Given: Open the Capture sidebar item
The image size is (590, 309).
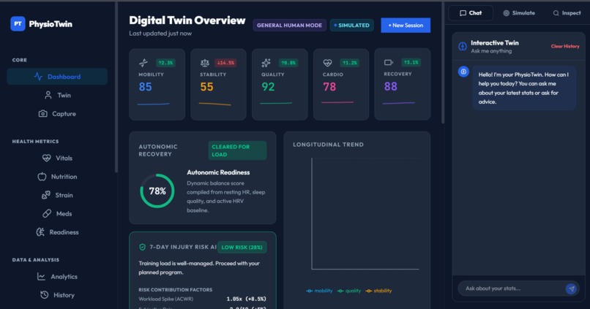Looking at the screenshot, I should 57,114.
